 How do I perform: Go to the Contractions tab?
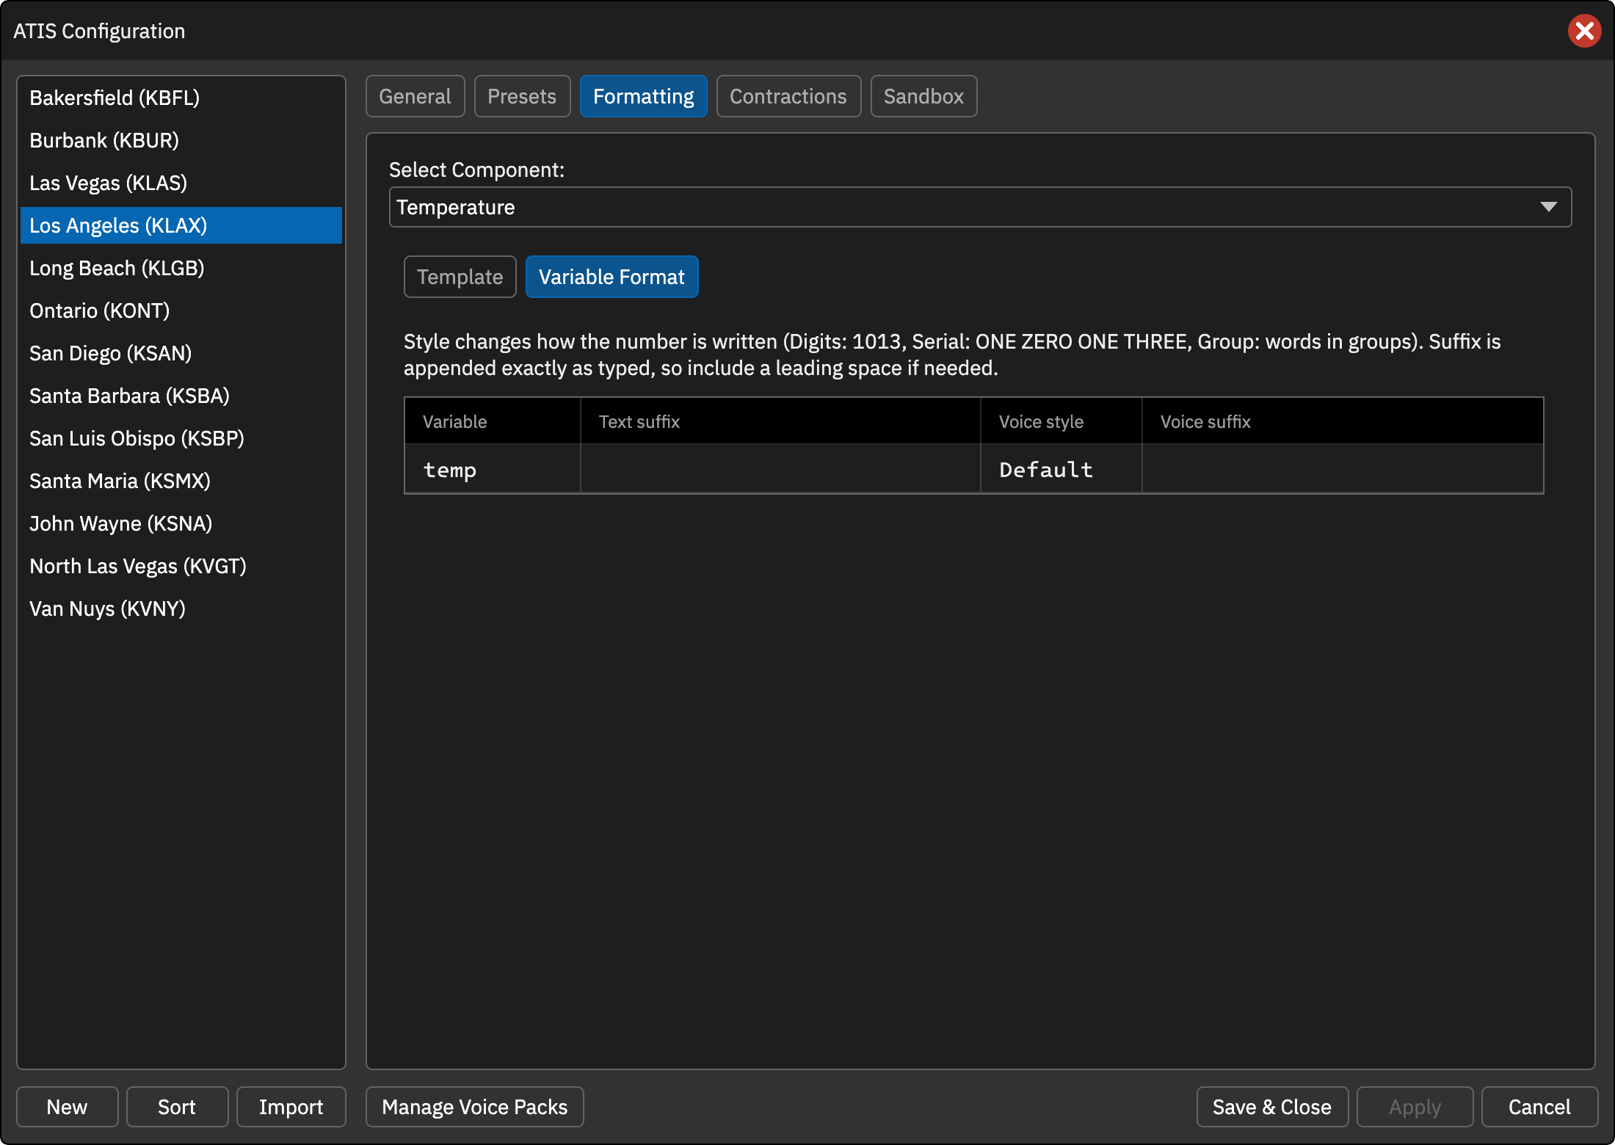[x=788, y=96]
